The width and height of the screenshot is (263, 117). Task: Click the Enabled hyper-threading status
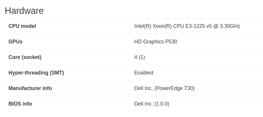(x=144, y=73)
